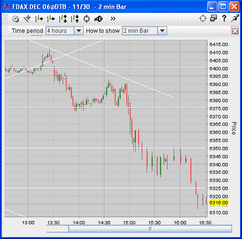Click the yellow 6316.00 current price label
Image resolution: width=242 pixels, height=239 pixels.
pos(219,203)
